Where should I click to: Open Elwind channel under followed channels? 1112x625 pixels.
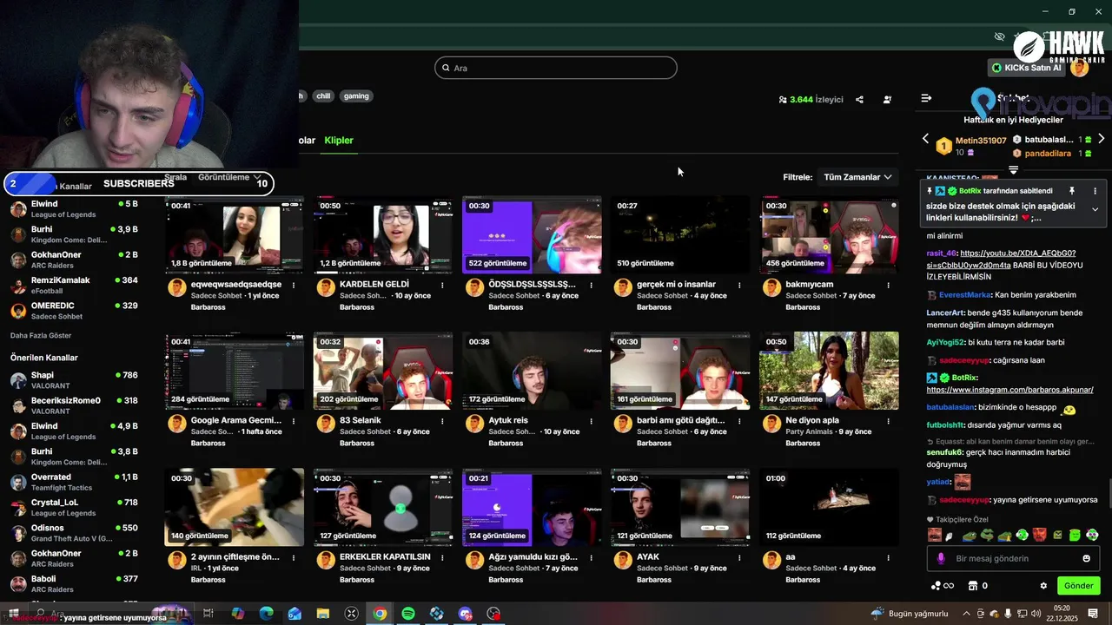pos(76,209)
